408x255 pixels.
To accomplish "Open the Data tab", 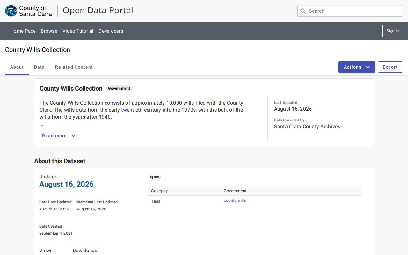I will click(x=40, y=67).
